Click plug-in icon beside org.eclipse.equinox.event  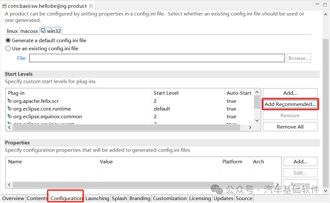pos(10,123)
